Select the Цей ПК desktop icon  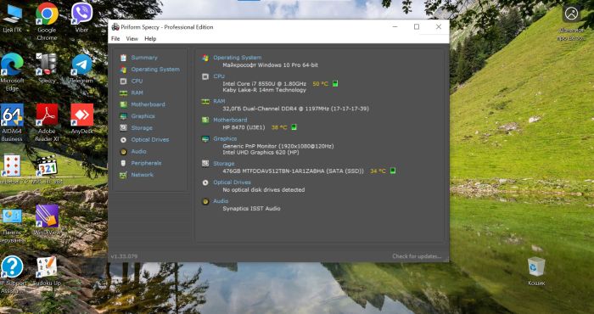pos(12,18)
